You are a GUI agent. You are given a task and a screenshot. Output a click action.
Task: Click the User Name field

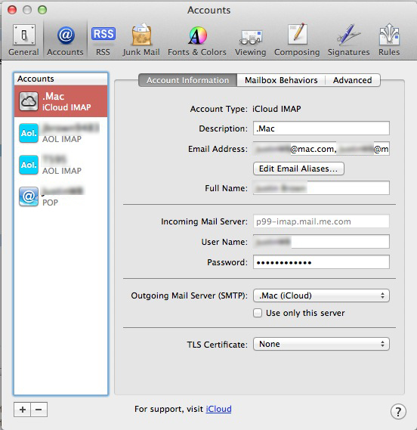pos(321,242)
